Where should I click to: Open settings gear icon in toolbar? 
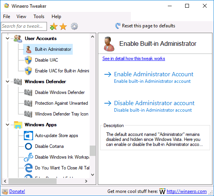(x=74, y=26)
